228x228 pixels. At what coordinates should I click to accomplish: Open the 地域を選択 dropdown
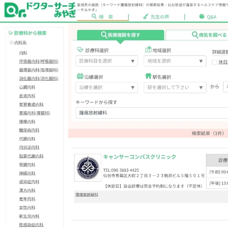175,61
